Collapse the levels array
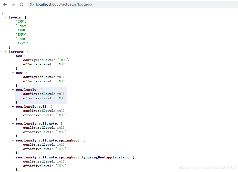The height and width of the screenshot is (172, 238). click(x=6, y=17)
